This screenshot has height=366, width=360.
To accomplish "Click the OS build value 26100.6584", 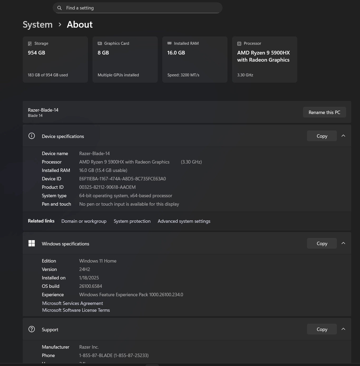I will (x=91, y=286).
